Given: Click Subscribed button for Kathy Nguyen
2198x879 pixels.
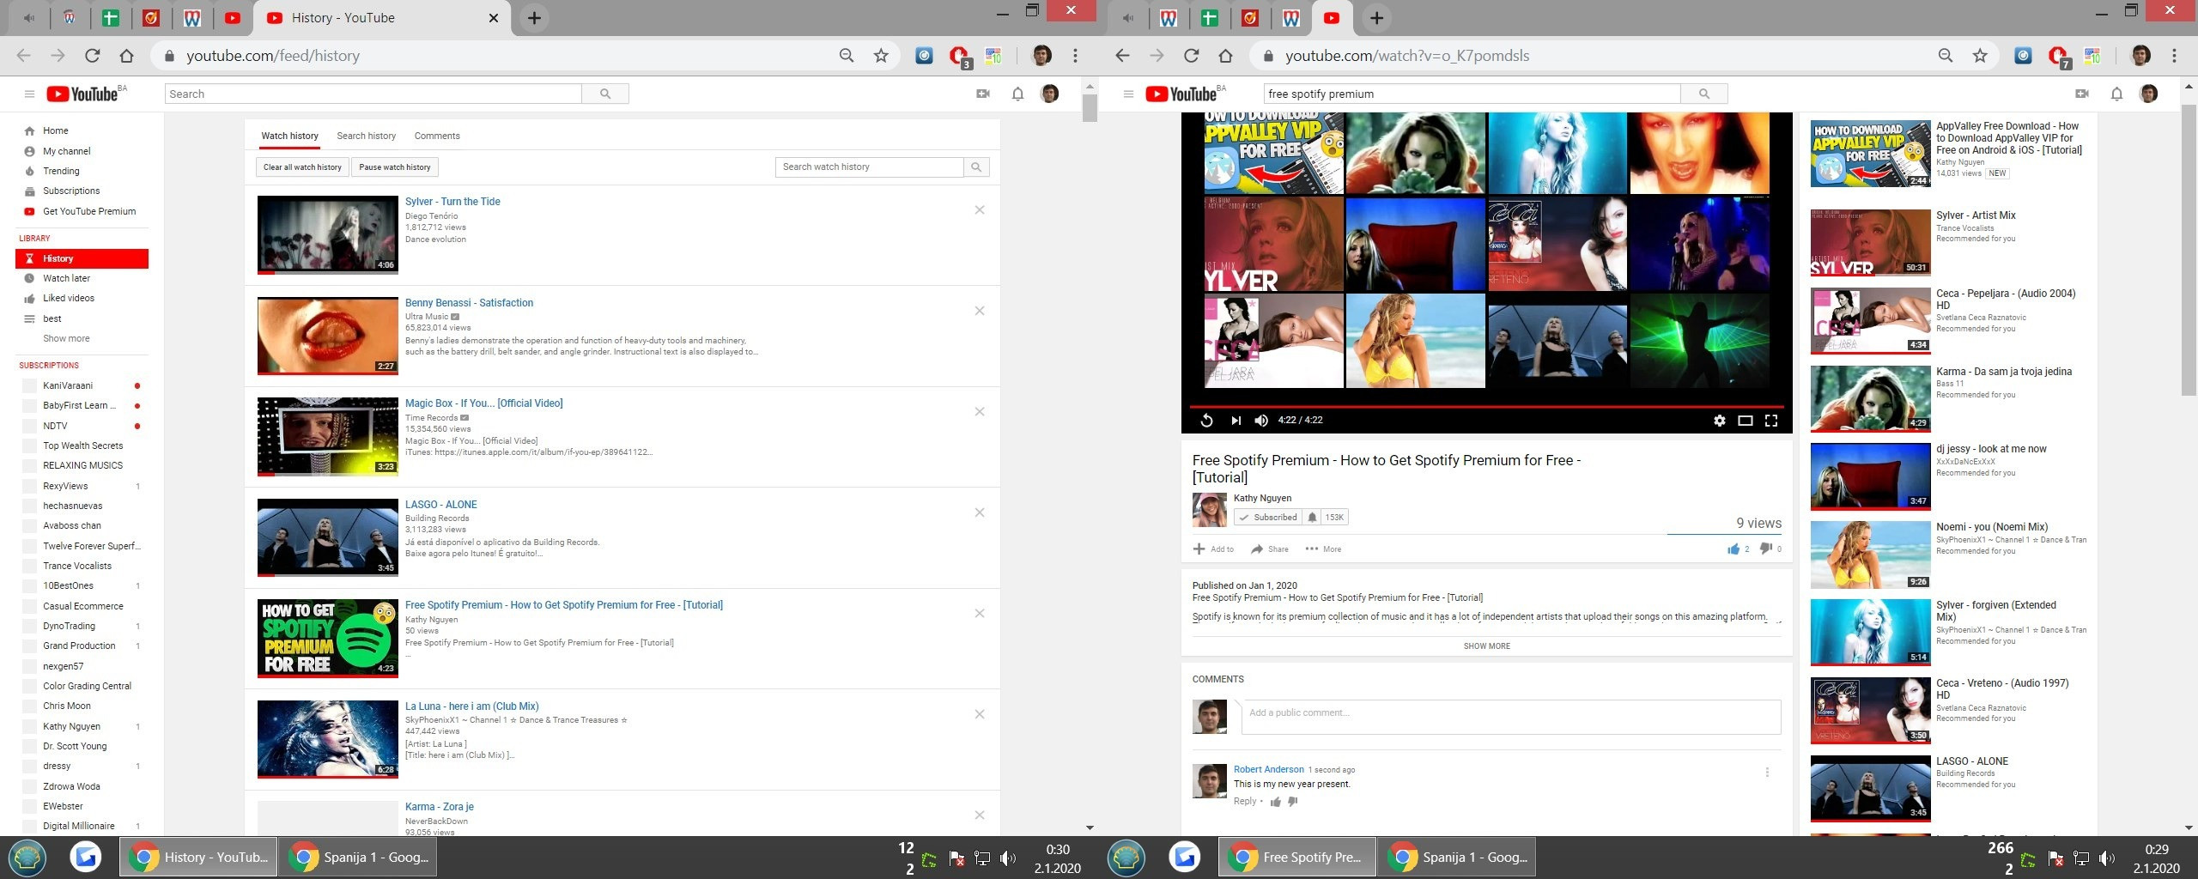Looking at the screenshot, I should pos(1268,518).
